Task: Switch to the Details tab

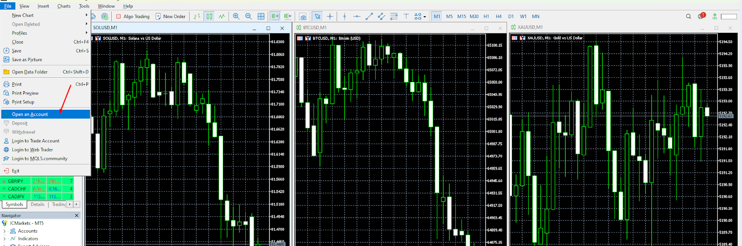Action: point(38,204)
